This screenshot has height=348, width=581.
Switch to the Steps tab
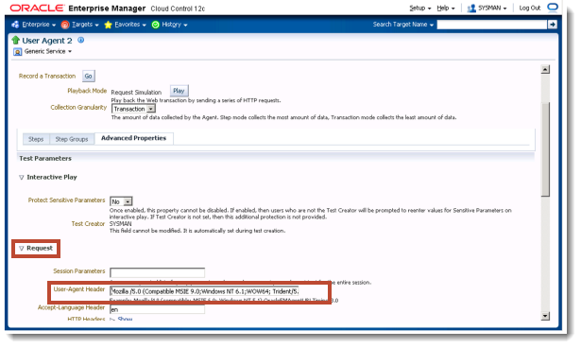coord(36,139)
